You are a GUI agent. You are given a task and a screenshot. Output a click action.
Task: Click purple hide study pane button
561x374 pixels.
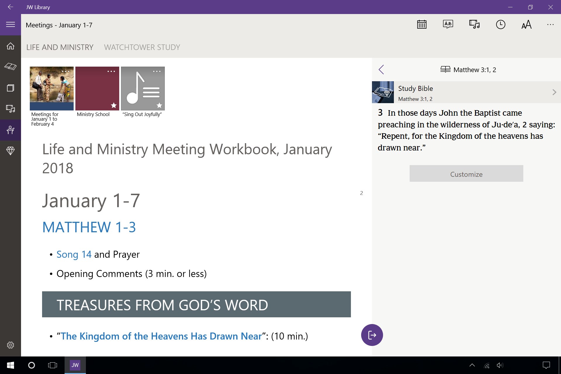coord(372,335)
